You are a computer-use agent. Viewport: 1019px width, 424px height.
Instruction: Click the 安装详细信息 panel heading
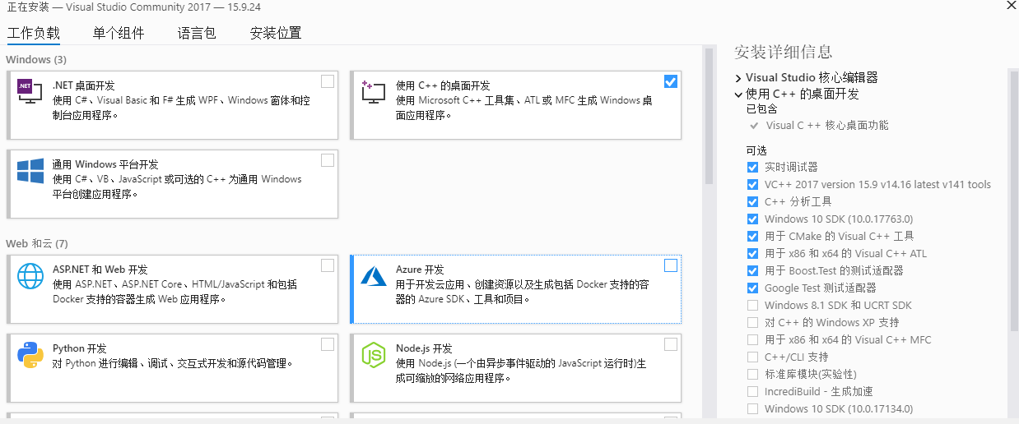(x=784, y=53)
